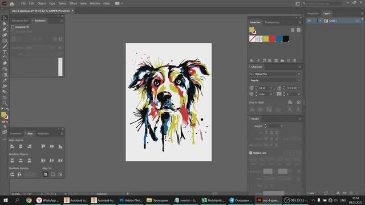Click the layer target circle in Layers panel
The width and height of the screenshot is (365, 205).
(358, 20)
